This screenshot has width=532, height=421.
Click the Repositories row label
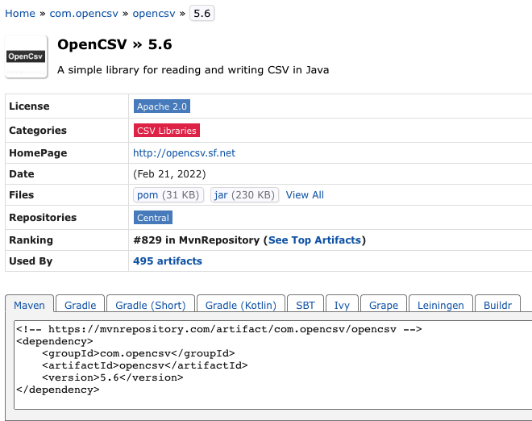43,218
